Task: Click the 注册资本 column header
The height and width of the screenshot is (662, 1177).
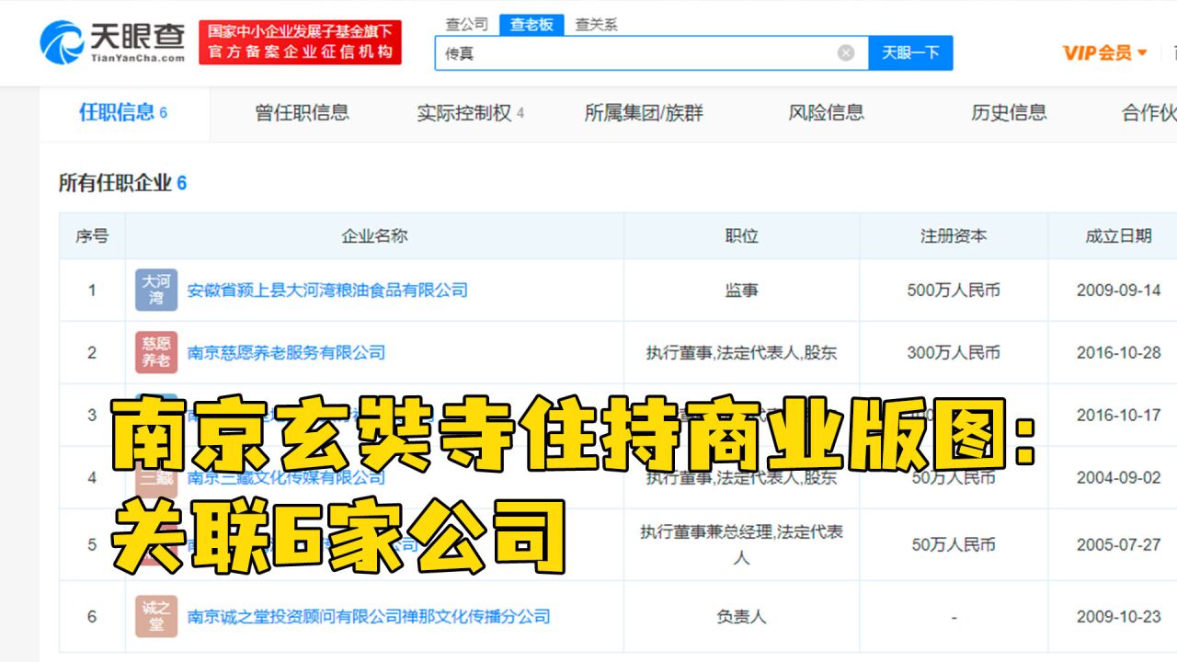Action: [x=954, y=235]
